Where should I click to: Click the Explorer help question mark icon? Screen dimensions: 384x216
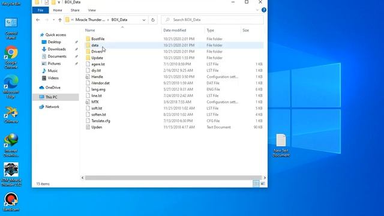click(264, 10)
